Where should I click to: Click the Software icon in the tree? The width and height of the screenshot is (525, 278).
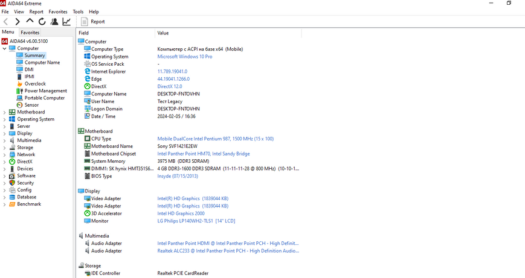12,175
